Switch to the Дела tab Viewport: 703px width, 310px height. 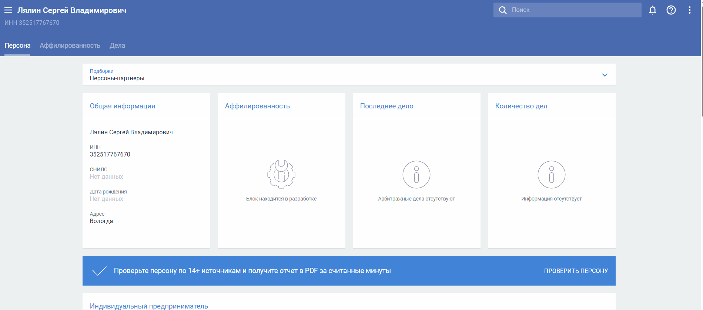(117, 46)
